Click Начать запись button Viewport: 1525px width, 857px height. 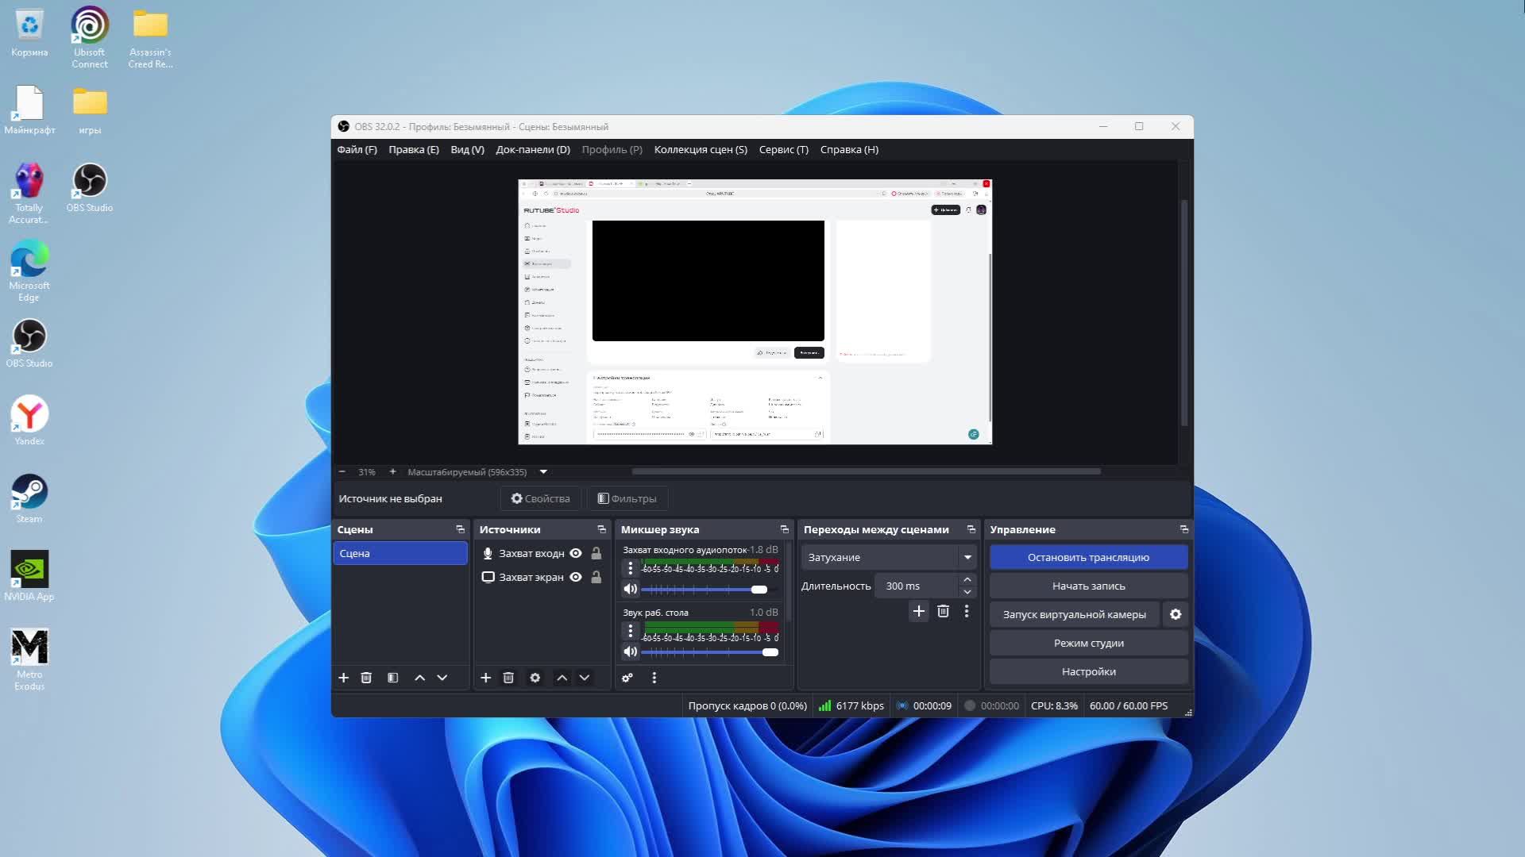click(x=1088, y=586)
